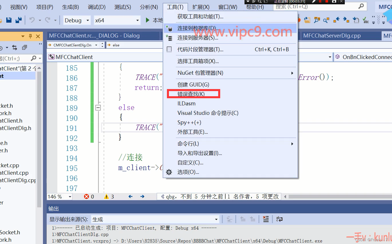Viewport: 392px width, 244px height.
Task: Collapse the else block at line 189
Action: click(x=98, y=108)
